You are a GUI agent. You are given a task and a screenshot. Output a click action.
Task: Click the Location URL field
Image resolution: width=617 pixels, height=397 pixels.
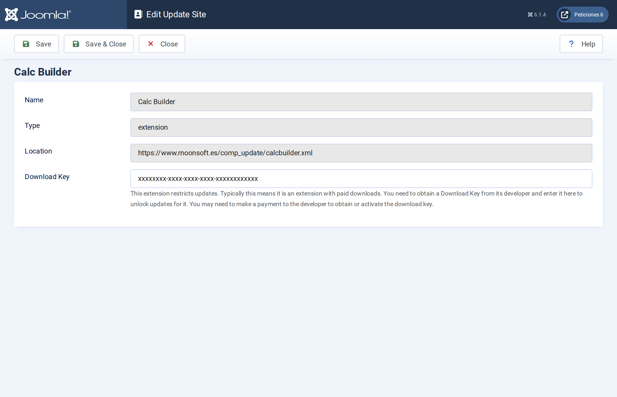[x=361, y=153]
